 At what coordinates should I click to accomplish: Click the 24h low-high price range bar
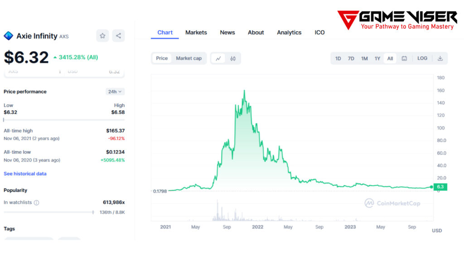pos(64,120)
